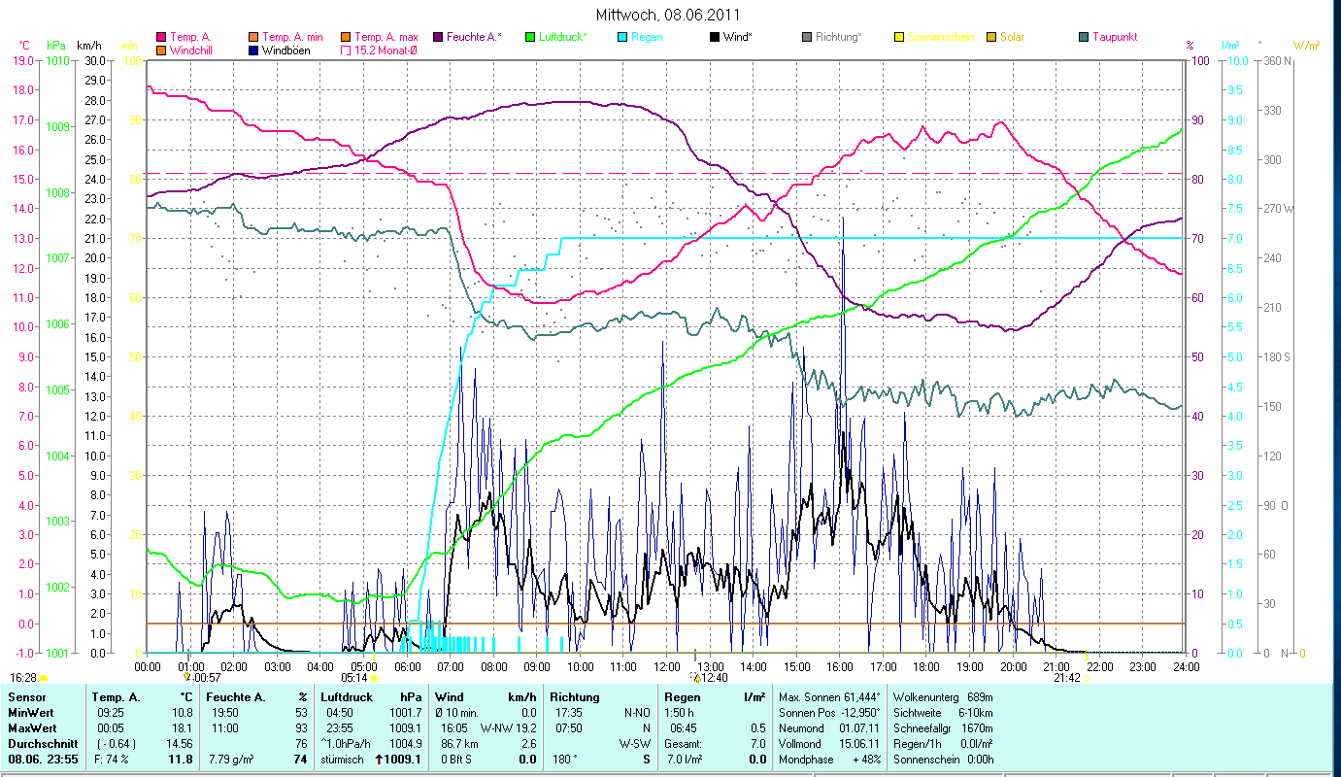Click the 'Temp. A. min' legend label
This screenshot has width=1341, height=777.
293,37
